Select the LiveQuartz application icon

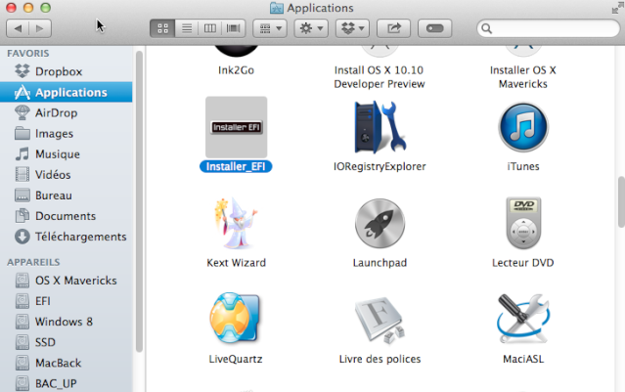[x=235, y=319]
